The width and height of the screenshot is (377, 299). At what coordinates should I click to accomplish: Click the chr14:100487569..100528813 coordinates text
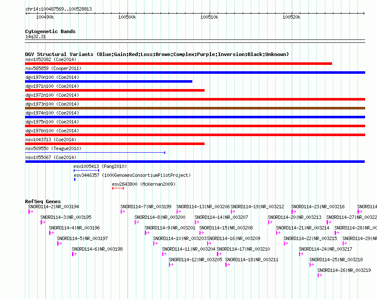(x=58, y=9)
